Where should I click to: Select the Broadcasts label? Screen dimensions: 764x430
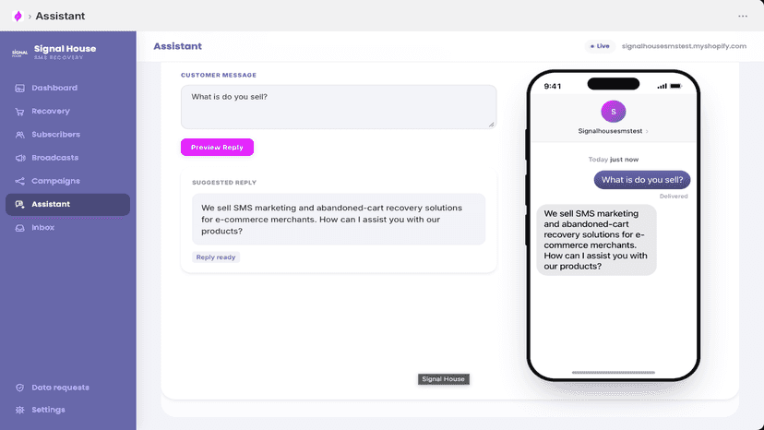click(x=55, y=158)
